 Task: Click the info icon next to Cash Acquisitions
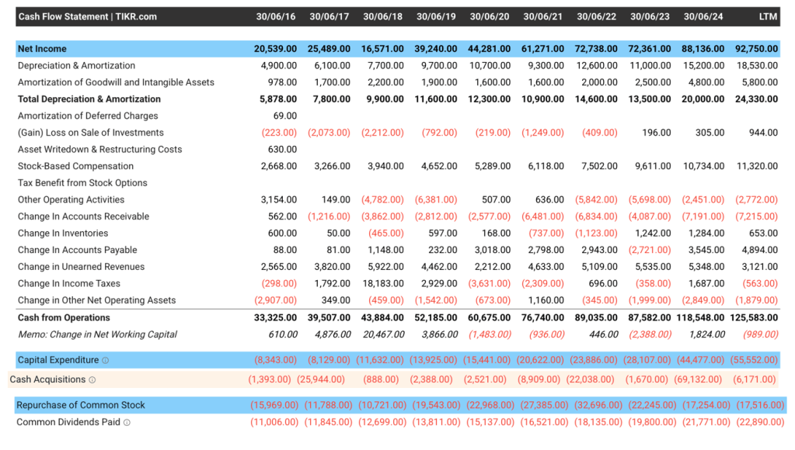(x=92, y=379)
